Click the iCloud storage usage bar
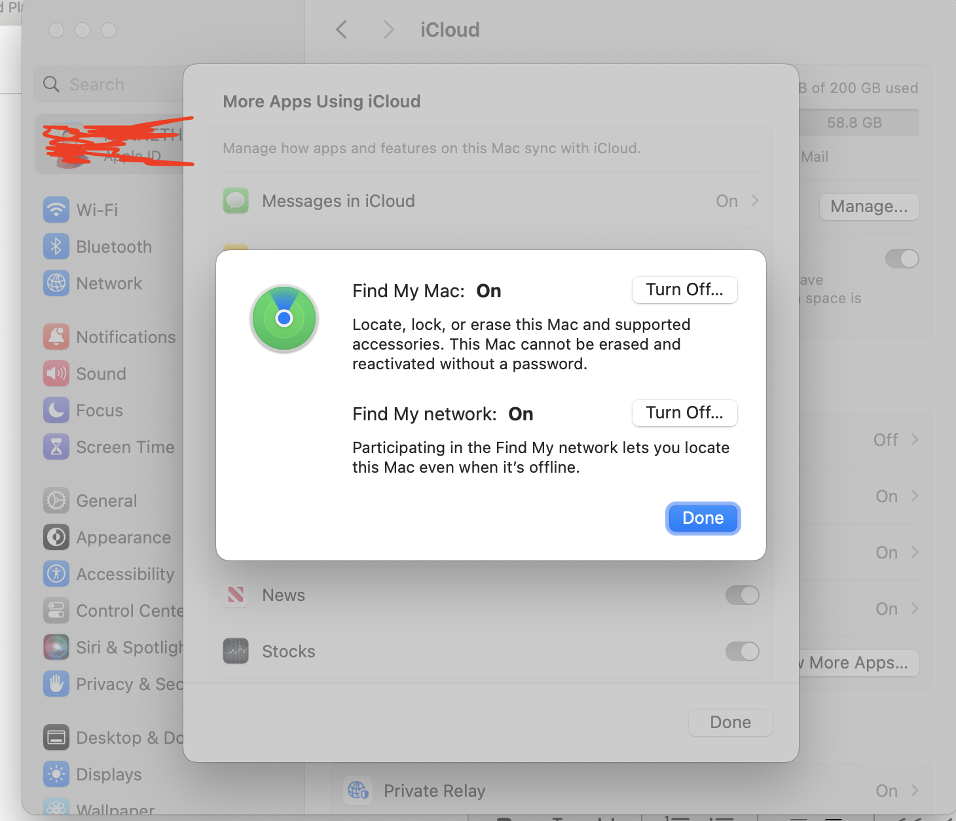956x821 pixels. pos(859,122)
